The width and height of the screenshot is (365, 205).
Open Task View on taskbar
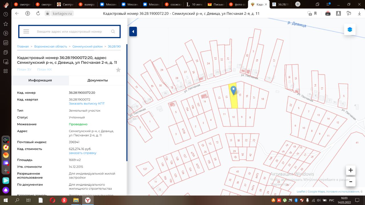29,200
